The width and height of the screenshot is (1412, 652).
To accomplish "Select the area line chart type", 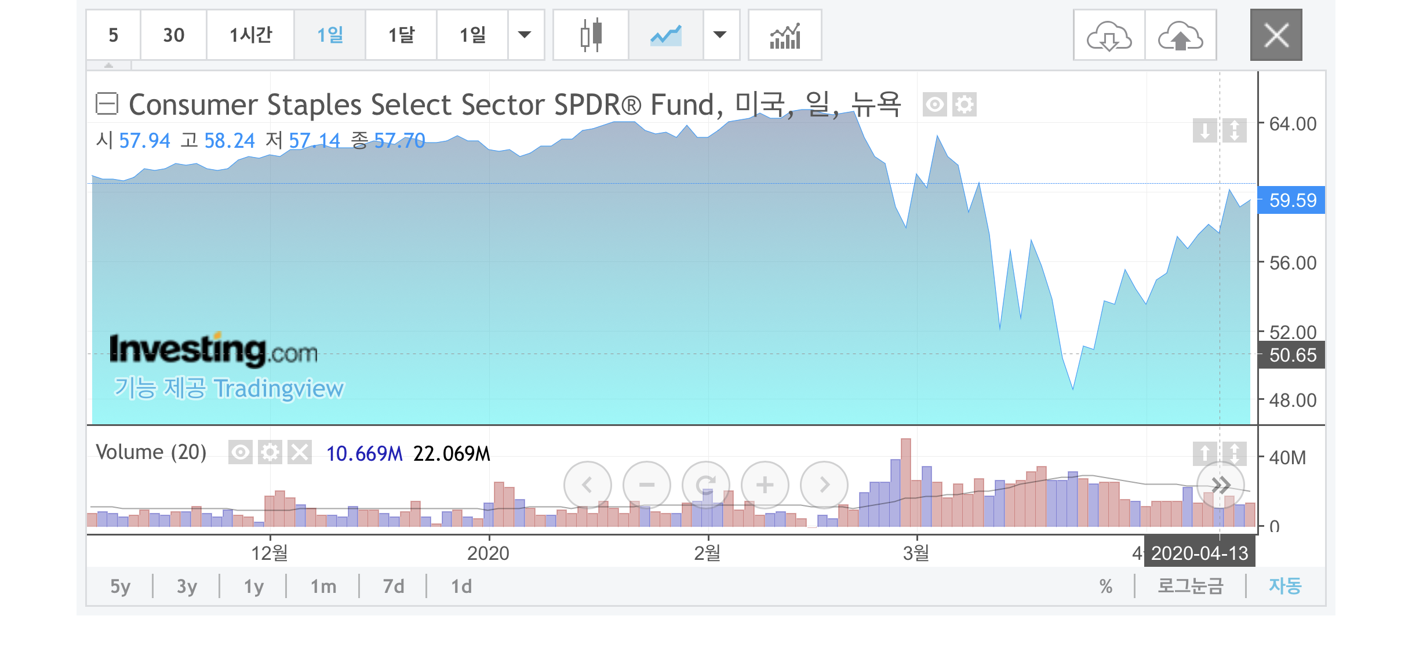I will click(666, 35).
